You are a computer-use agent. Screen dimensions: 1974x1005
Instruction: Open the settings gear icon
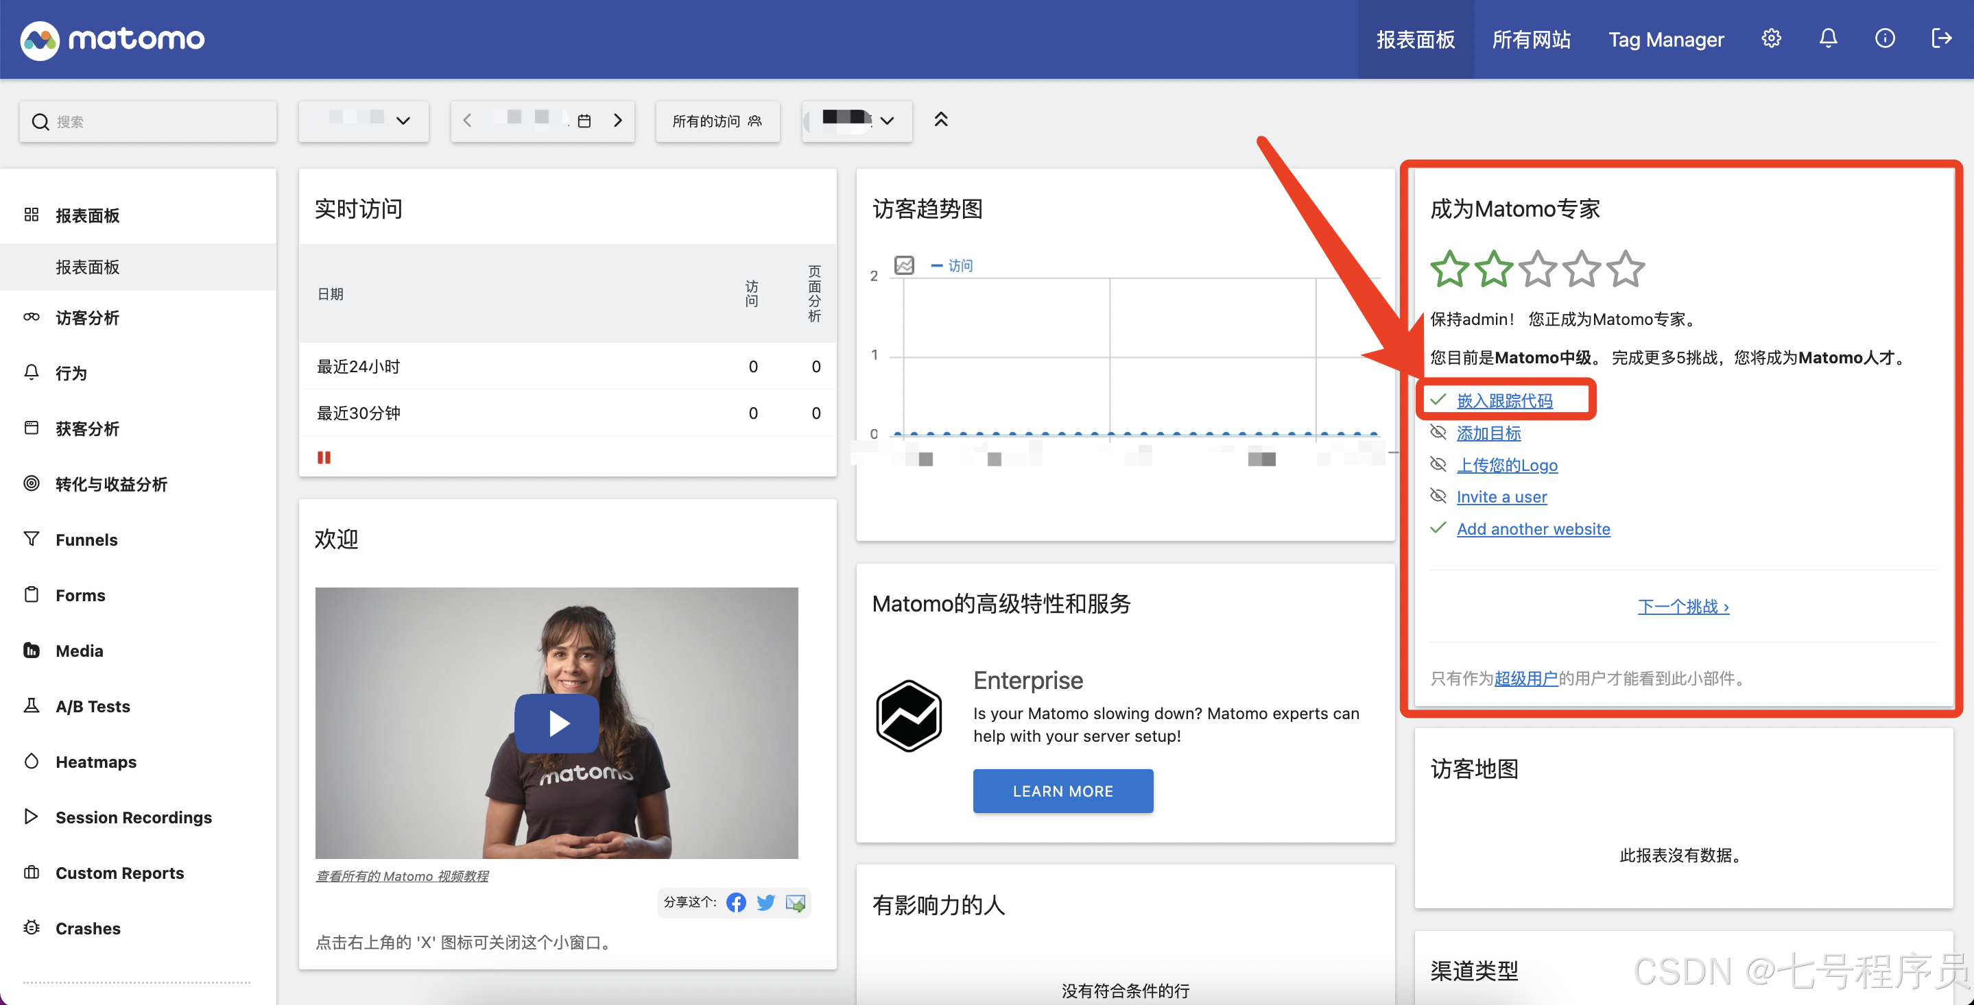(x=1771, y=38)
